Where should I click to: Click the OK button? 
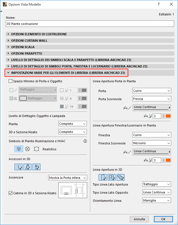pyautogui.click(x=163, y=219)
